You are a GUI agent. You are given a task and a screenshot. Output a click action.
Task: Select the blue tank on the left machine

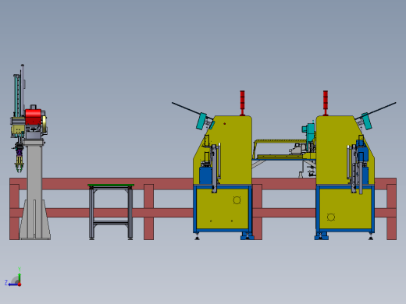pyautogui.click(x=205, y=175)
